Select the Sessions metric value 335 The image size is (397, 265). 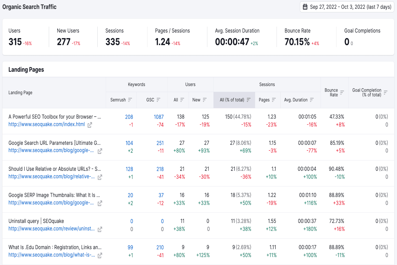(113, 42)
